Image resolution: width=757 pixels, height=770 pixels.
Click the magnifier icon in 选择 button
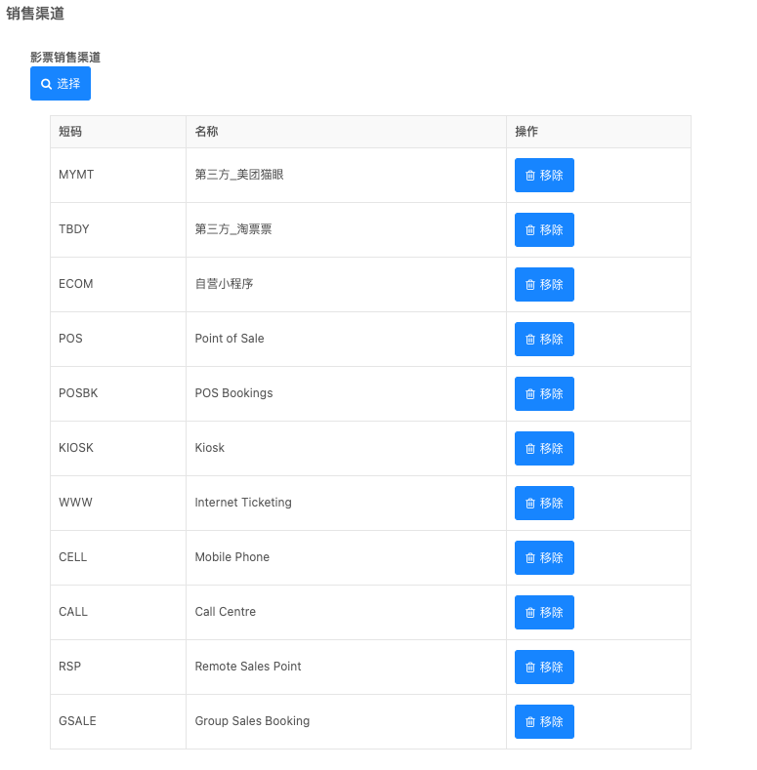click(x=46, y=84)
